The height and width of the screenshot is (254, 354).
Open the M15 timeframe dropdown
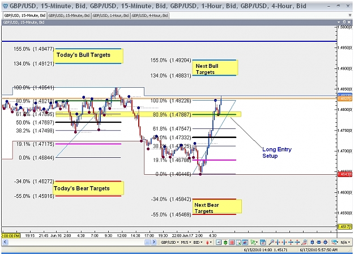click(x=186, y=242)
